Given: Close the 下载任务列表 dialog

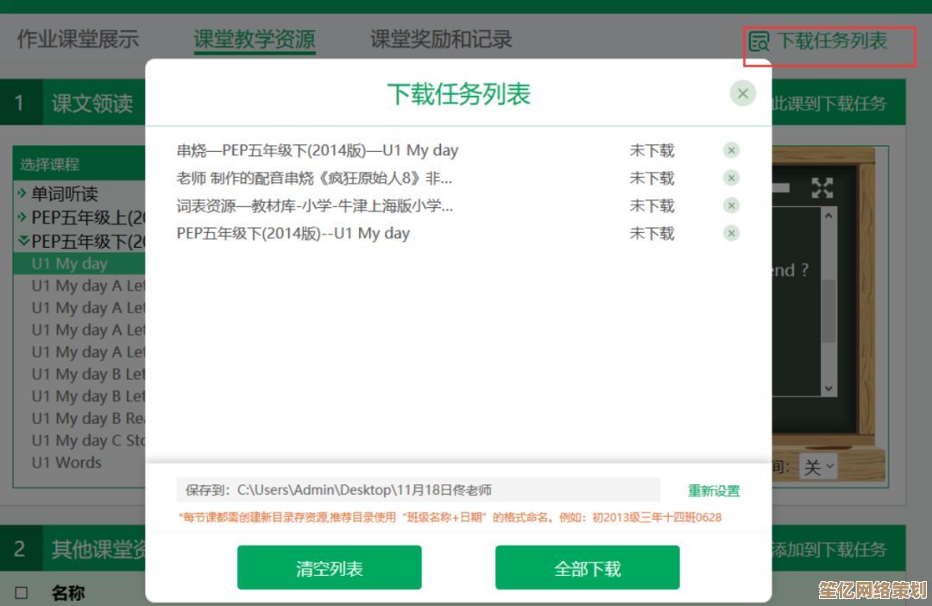Looking at the screenshot, I should pos(742,93).
